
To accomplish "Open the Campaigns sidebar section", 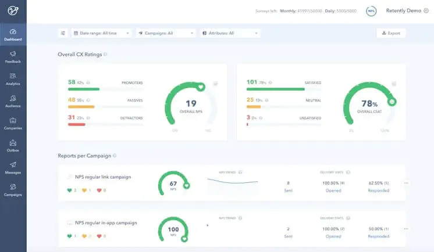I will 13,190.
